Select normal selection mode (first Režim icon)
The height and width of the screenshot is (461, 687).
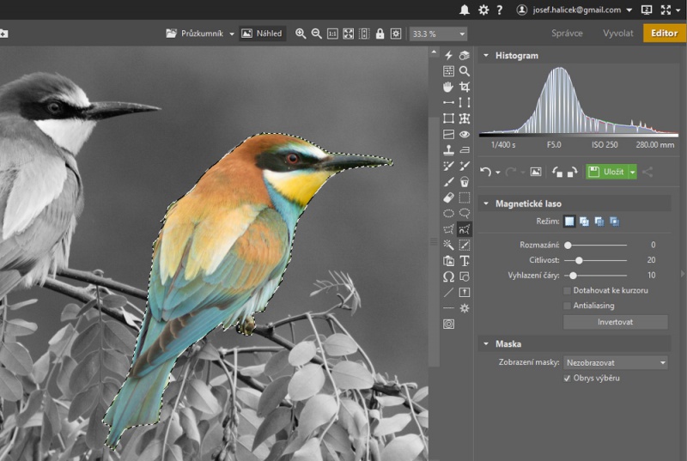(x=569, y=221)
